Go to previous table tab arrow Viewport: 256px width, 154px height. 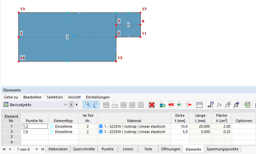10,149
